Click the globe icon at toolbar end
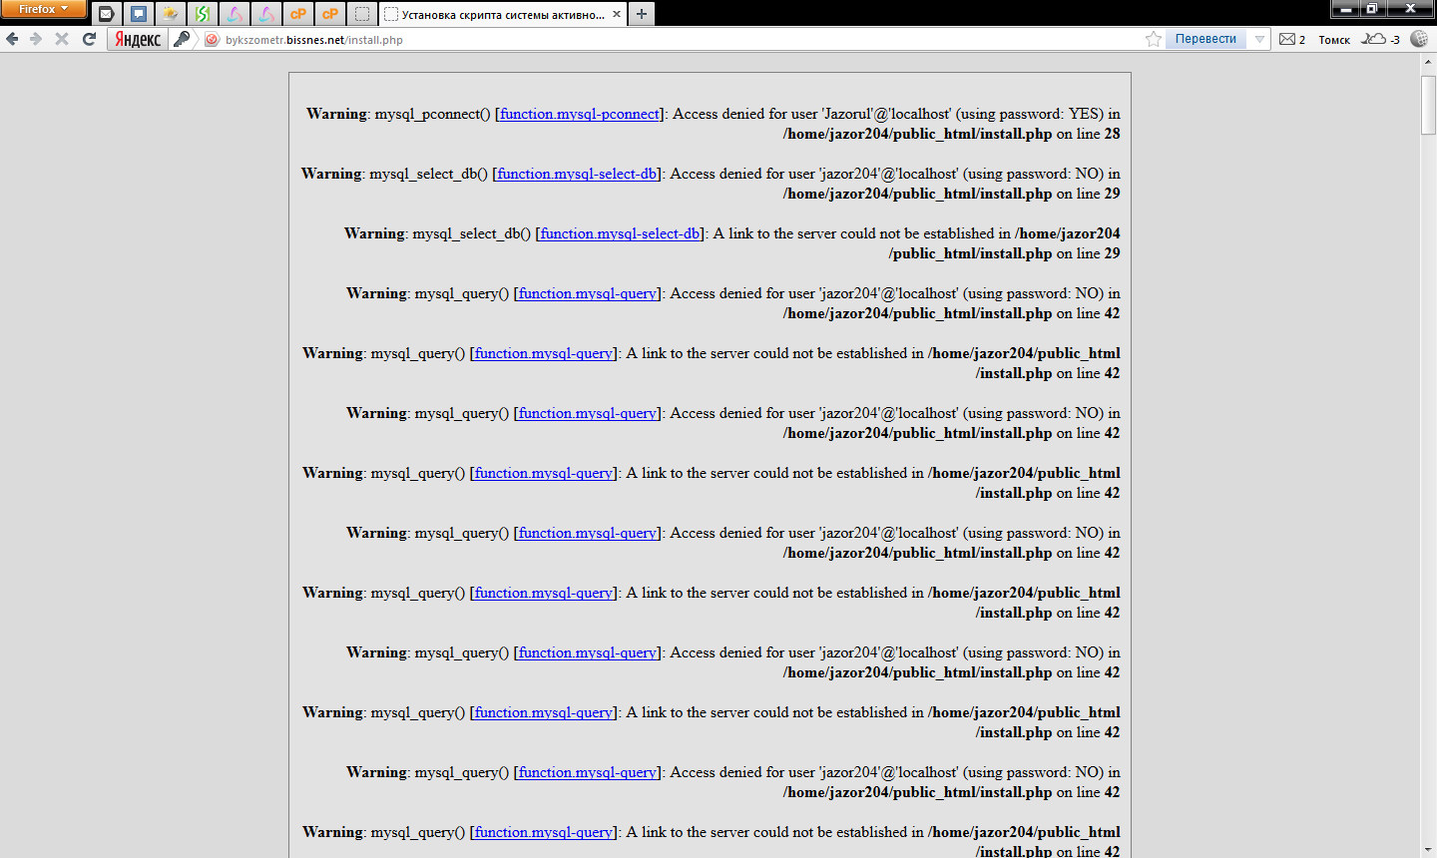Image resolution: width=1437 pixels, height=858 pixels. pyautogui.click(x=1419, y=39)
